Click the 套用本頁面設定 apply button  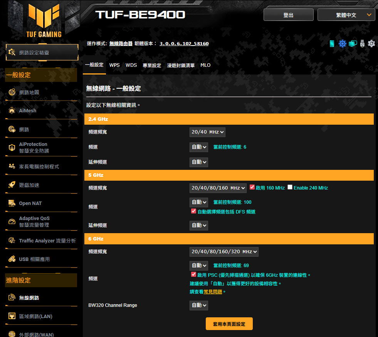[229, 324]
